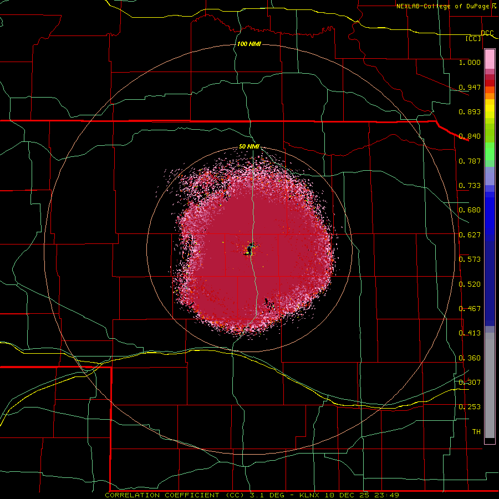Click the 0.680 legend value
The image size is (499, 499).
pyautogui.click(x=470, y=210)
